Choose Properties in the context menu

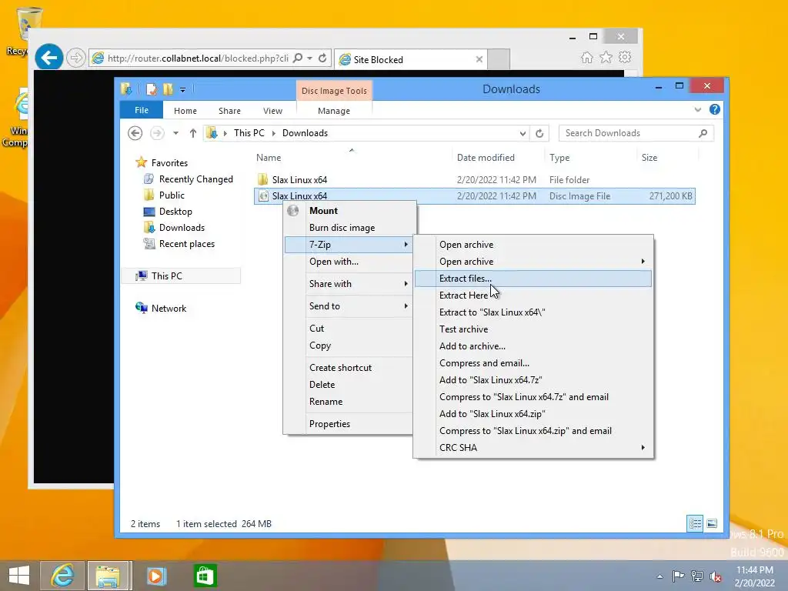click(350, 424)
